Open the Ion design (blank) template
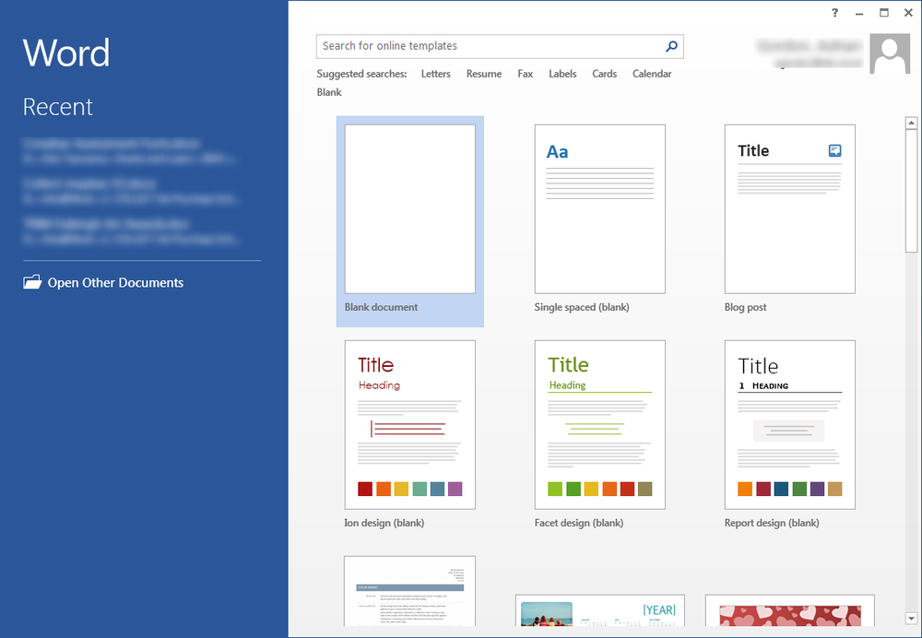922x638 pixels. [x=410, y=435]
